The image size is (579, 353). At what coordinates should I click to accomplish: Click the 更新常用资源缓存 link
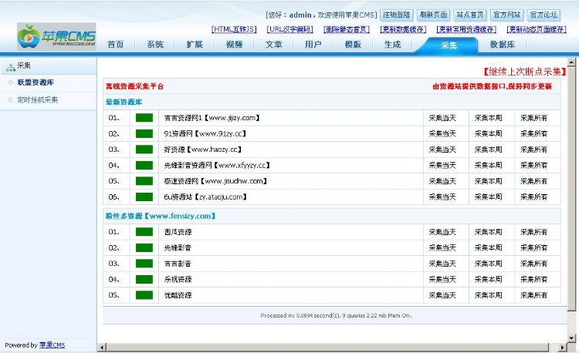[x=466, y=29]
